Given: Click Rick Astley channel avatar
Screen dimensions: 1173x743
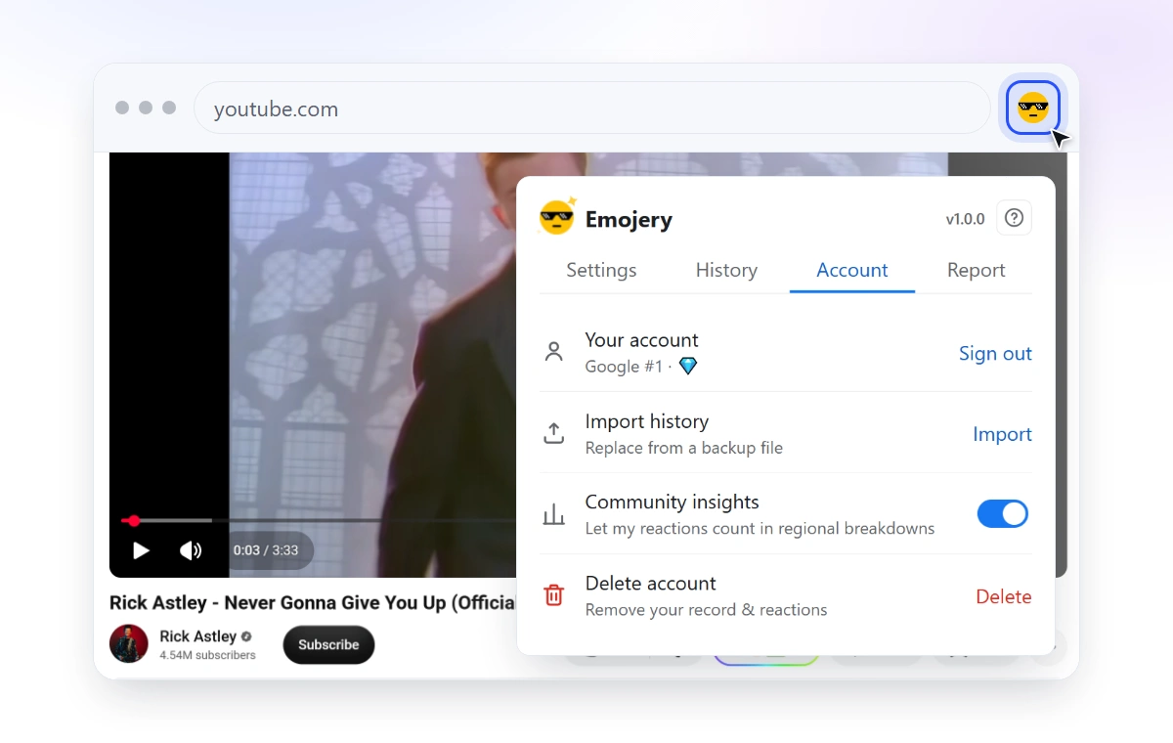Looking at the screenshot, I should point(129,643).
